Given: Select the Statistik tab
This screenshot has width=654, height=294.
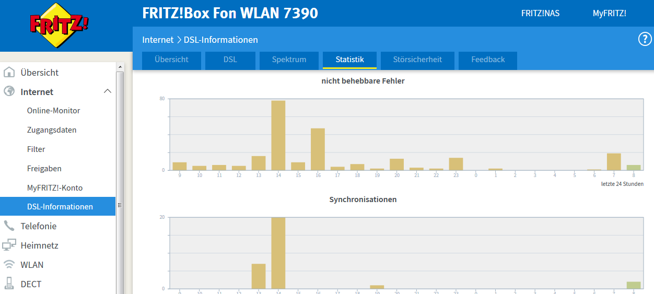Looking at the screenshot, I should (349, 60).
